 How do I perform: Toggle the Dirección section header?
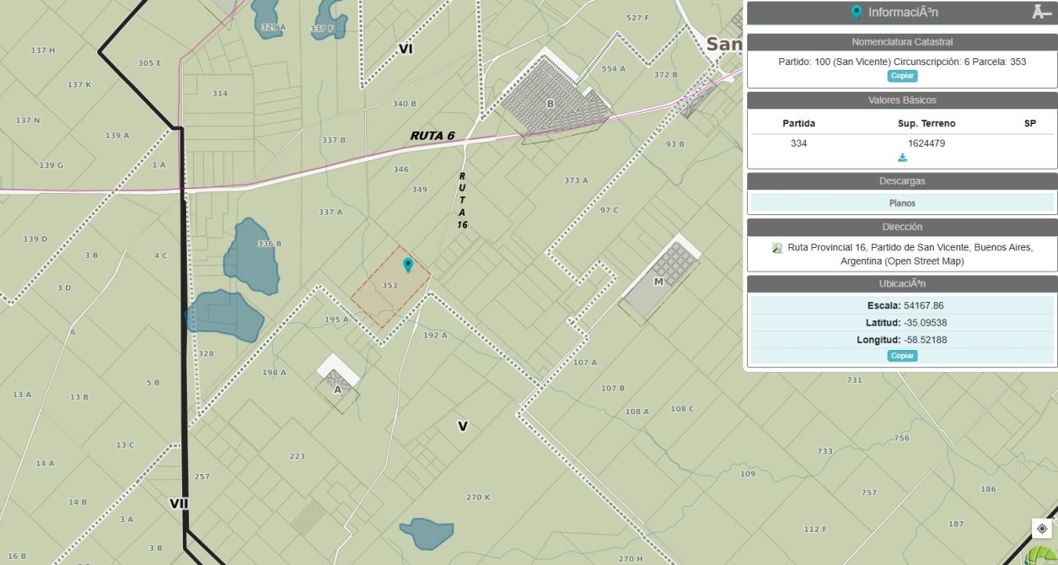902,227
